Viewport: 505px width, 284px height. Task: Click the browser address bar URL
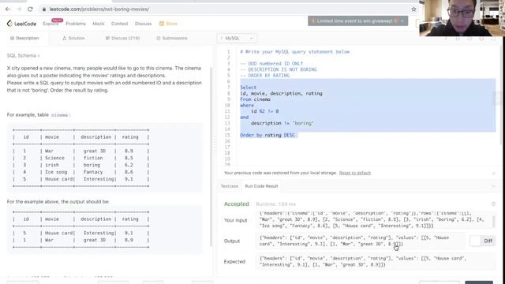[99, 9]
